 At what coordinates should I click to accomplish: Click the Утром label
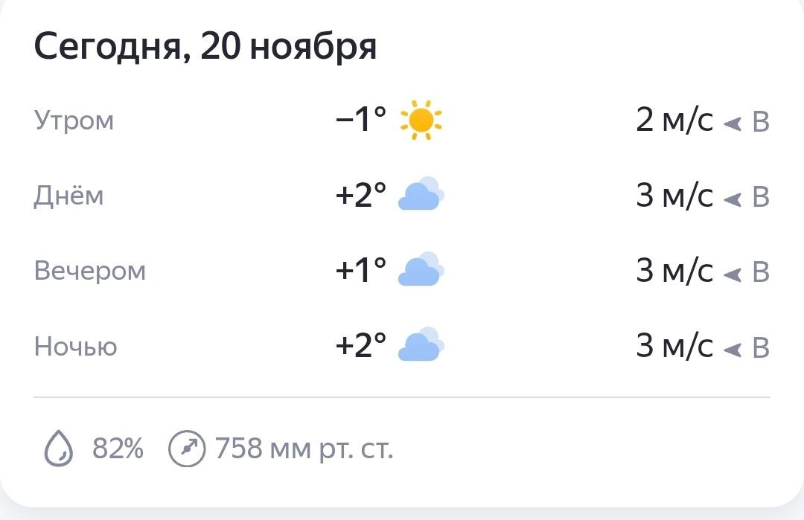tap(74, 121)
